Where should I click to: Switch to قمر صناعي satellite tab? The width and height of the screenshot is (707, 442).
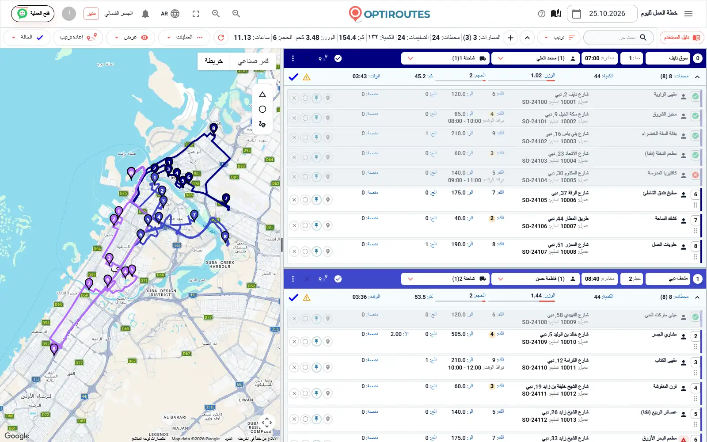(x=253, y=61)
